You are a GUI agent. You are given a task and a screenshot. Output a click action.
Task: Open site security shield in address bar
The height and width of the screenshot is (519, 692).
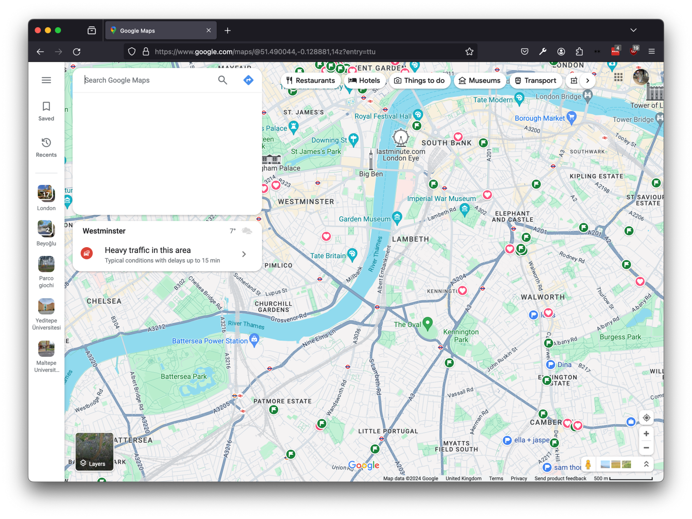click(x=132, y=51)
